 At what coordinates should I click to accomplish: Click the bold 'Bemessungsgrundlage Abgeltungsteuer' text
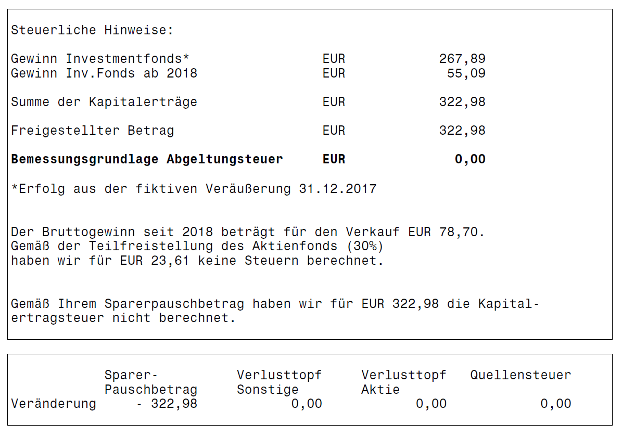tap(147, 159)
